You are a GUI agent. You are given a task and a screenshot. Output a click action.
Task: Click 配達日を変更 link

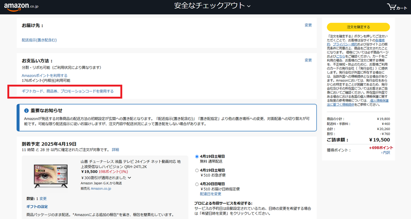click(x=211, y=194)
